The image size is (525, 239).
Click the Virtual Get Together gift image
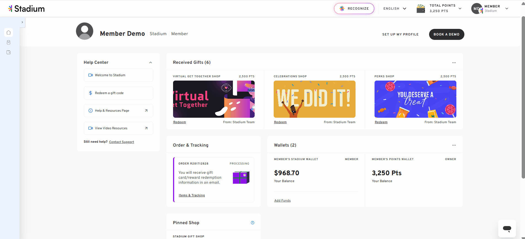coord(214,99)
